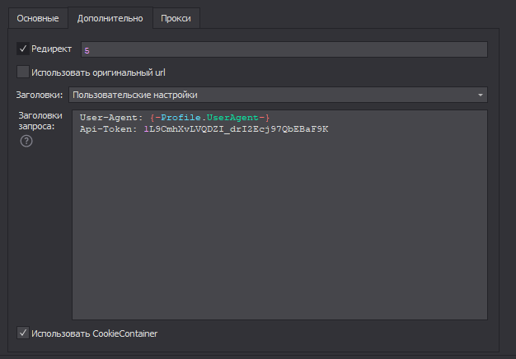Screen dimensions: 516x359
Task: Place cursor on the {-Profile.UserAgent-} macro
Action: coord(209,119)
